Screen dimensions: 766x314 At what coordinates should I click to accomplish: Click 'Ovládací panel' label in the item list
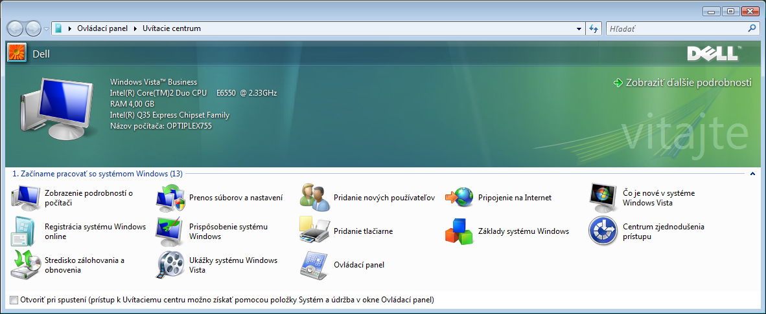tap(359, 265)
